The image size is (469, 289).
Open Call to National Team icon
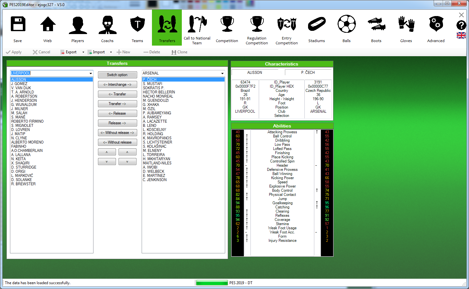tap(197, 24)
